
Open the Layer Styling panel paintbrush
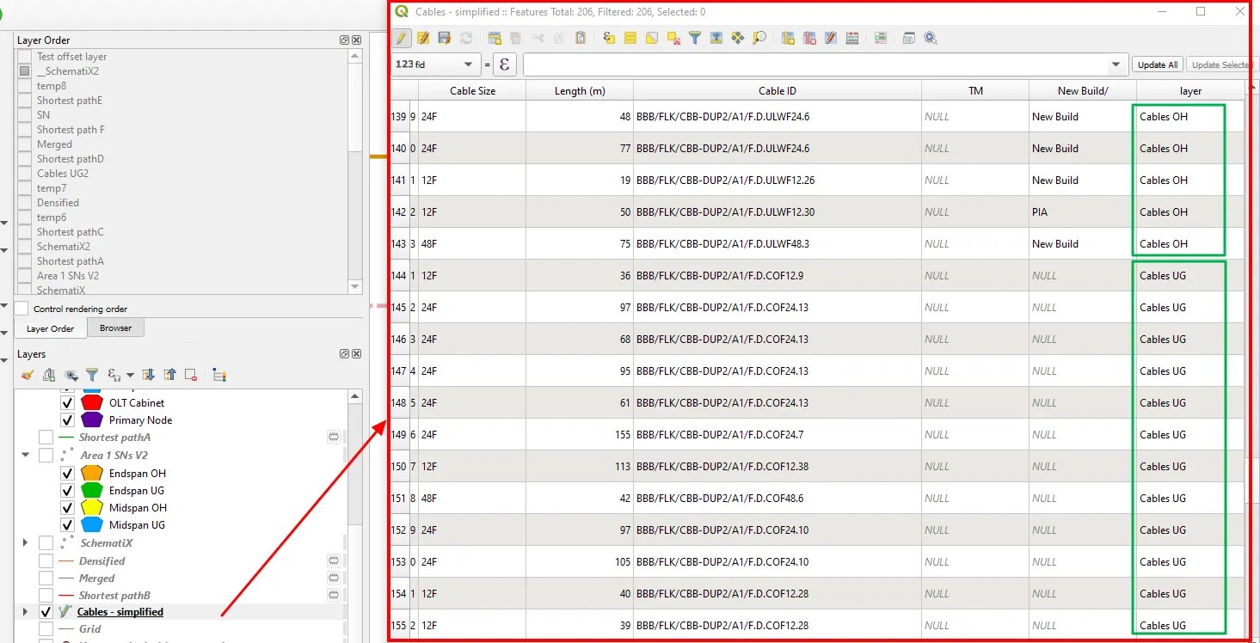coord(27,375)
